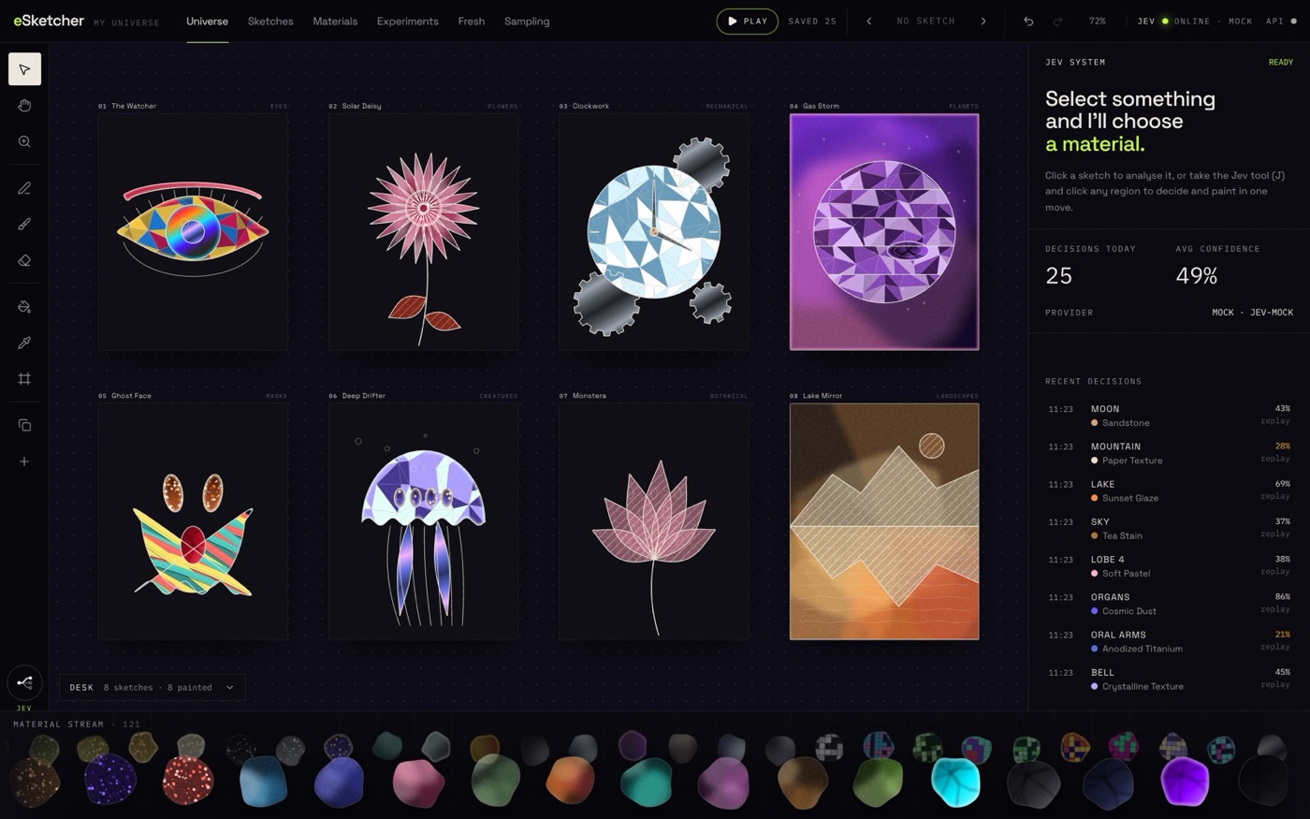Screen dimensions: 1310x819
Task: Replay the LAKE Sunset Glaze decision
Action: (1275, 496)
